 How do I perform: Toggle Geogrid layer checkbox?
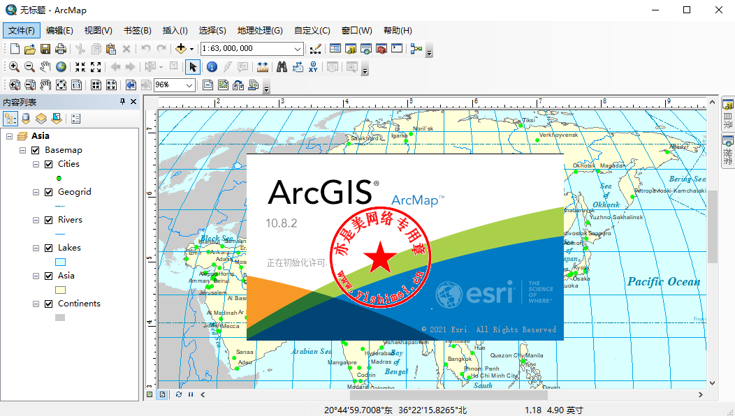point(48,192)
